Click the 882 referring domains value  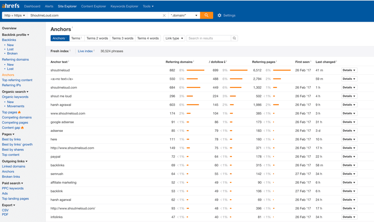click(172, 70)
